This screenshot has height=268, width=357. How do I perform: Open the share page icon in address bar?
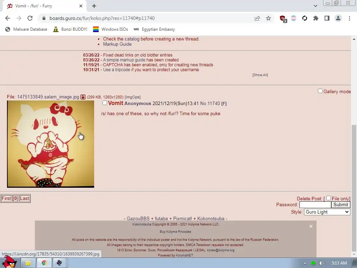(257, 18)
